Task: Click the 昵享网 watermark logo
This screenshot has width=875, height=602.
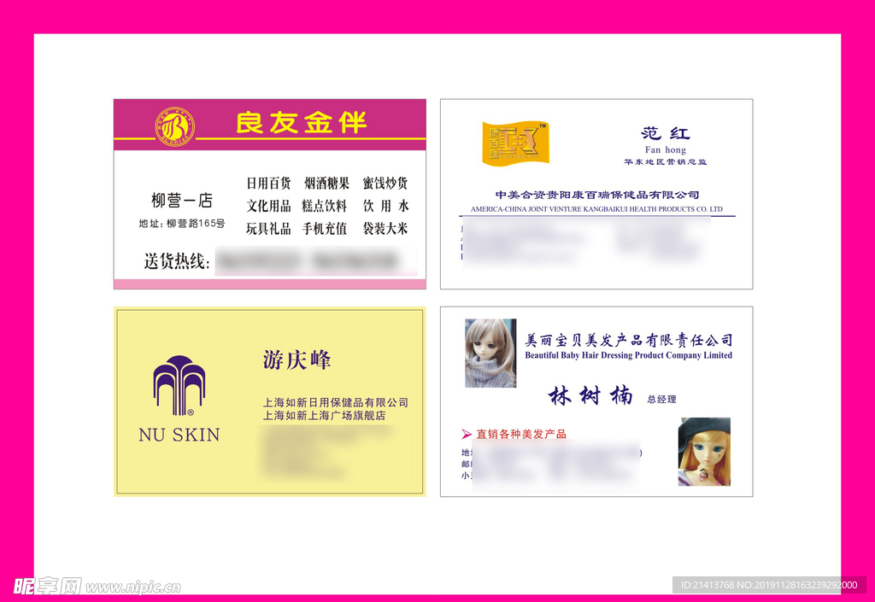Action: point(47,586)
